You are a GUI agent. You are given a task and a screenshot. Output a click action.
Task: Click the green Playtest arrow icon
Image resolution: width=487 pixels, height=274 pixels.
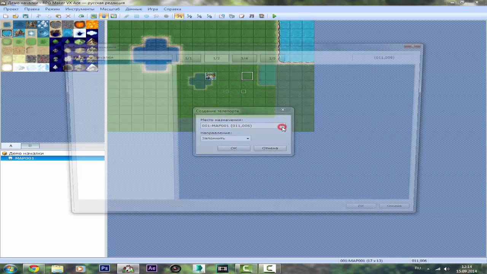(x=274, y=16)
